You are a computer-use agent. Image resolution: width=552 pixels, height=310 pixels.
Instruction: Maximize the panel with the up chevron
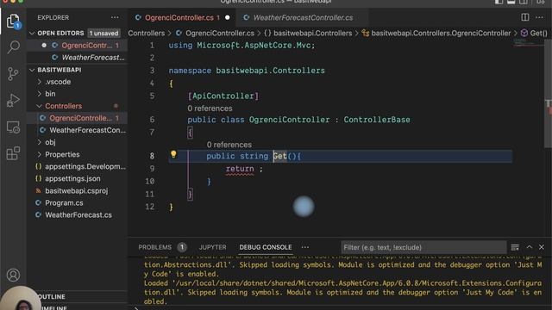coord(529,247)
